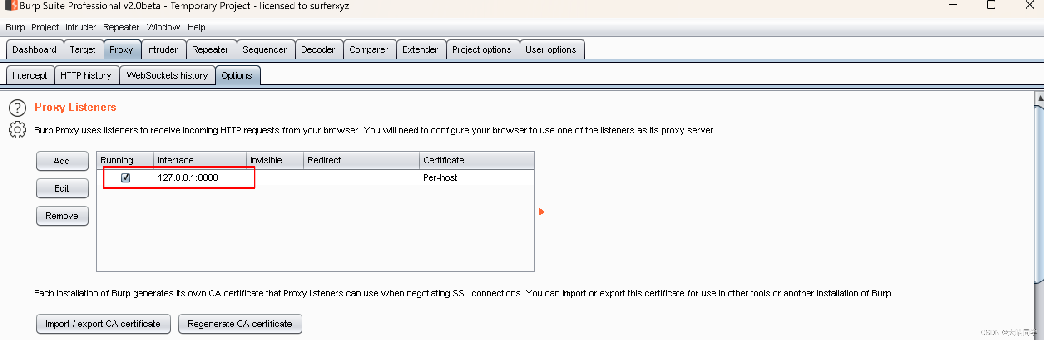This screenshot has width=1044, height=340.
Task: Click the vertical scrollbar thumb on the right
Action: [1039, 194]
